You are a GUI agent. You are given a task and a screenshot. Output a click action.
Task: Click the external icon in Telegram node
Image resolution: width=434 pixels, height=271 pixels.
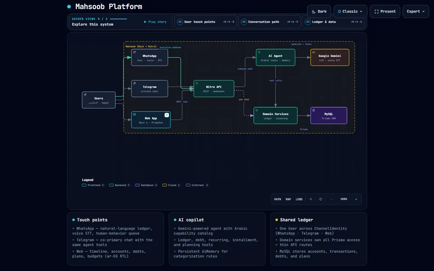134,83
